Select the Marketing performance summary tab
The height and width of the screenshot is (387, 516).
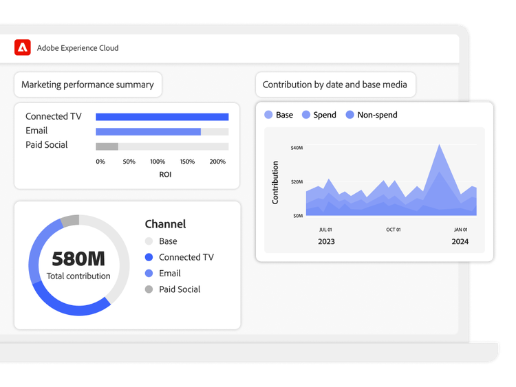pos(87,85)
